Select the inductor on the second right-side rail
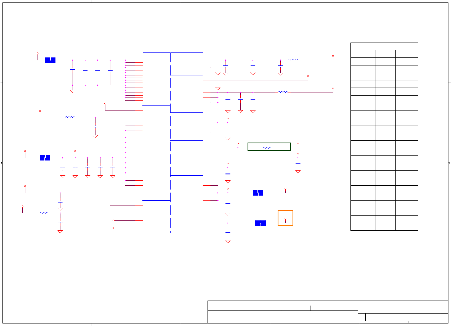Viewport: 465px width, 329px height. point(283,92)
